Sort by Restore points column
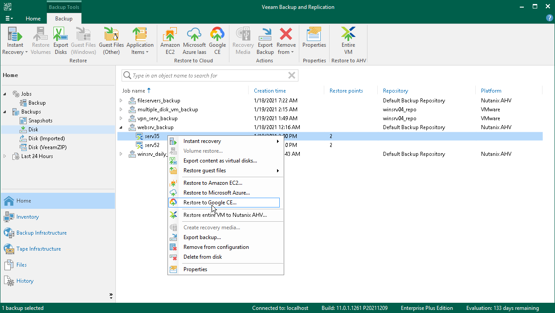Viewport: 555px width, 313px height. (346, 90)
